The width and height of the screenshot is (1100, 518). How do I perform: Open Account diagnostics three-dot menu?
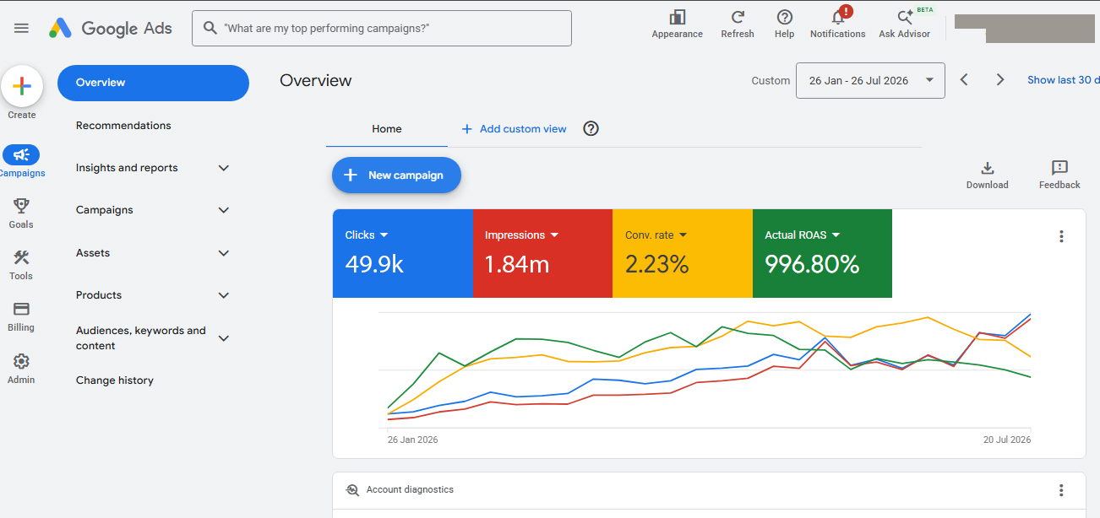click(1062, 490)
